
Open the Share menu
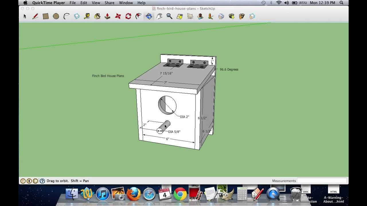[x=109, y=3]
